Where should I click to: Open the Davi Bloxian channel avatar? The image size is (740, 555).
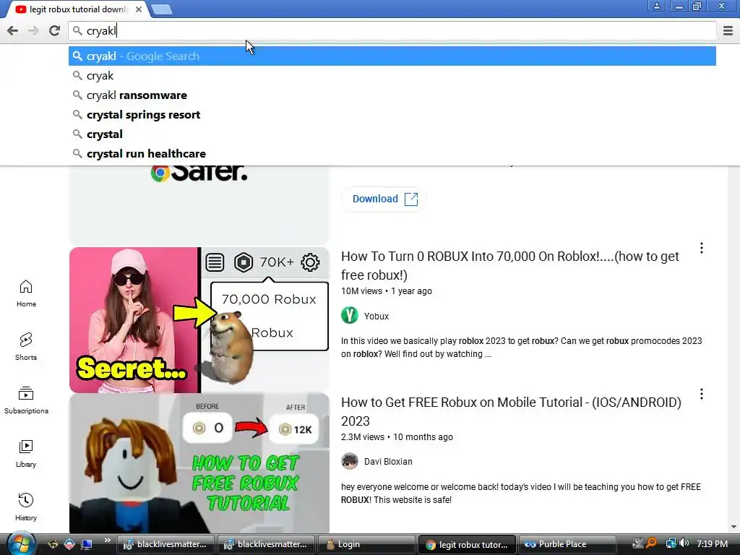(350, 461)
